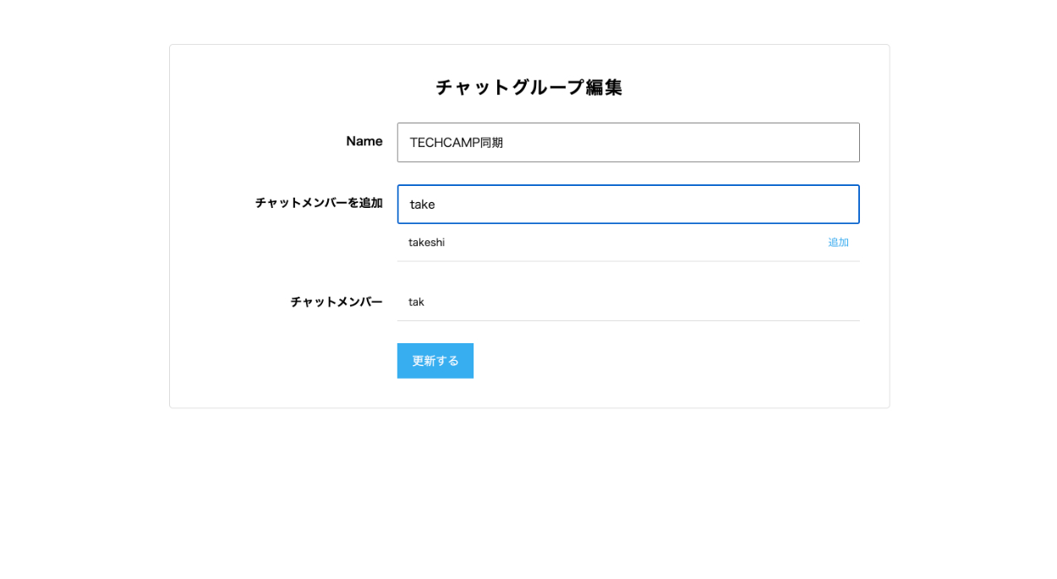Click blank page area above form card

[528, 21]
